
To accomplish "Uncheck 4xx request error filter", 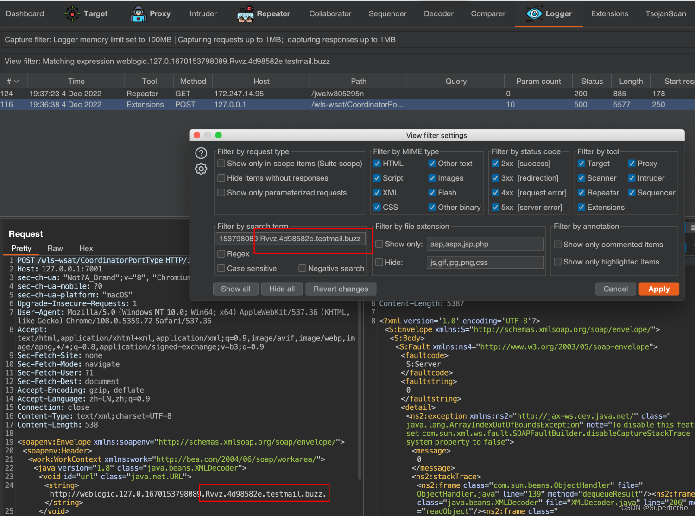I will coord(496,193).
